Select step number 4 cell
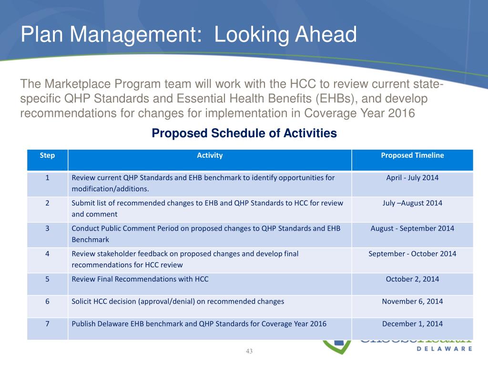Image resolution: width=488 pixels, height=366 pixels. pyautogui.click(x=47, y=260)
